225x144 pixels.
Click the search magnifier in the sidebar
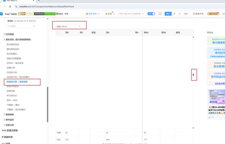point(34,26)
